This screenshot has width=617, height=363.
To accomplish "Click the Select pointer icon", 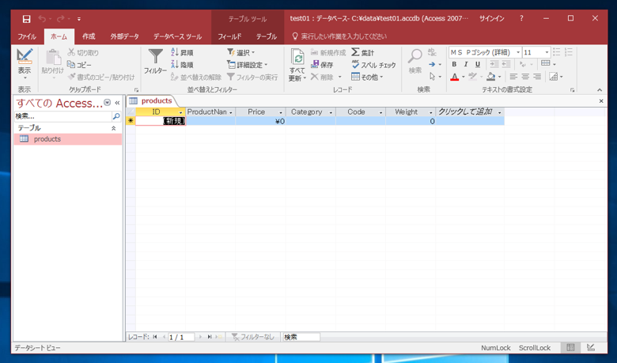I will 432,76.
